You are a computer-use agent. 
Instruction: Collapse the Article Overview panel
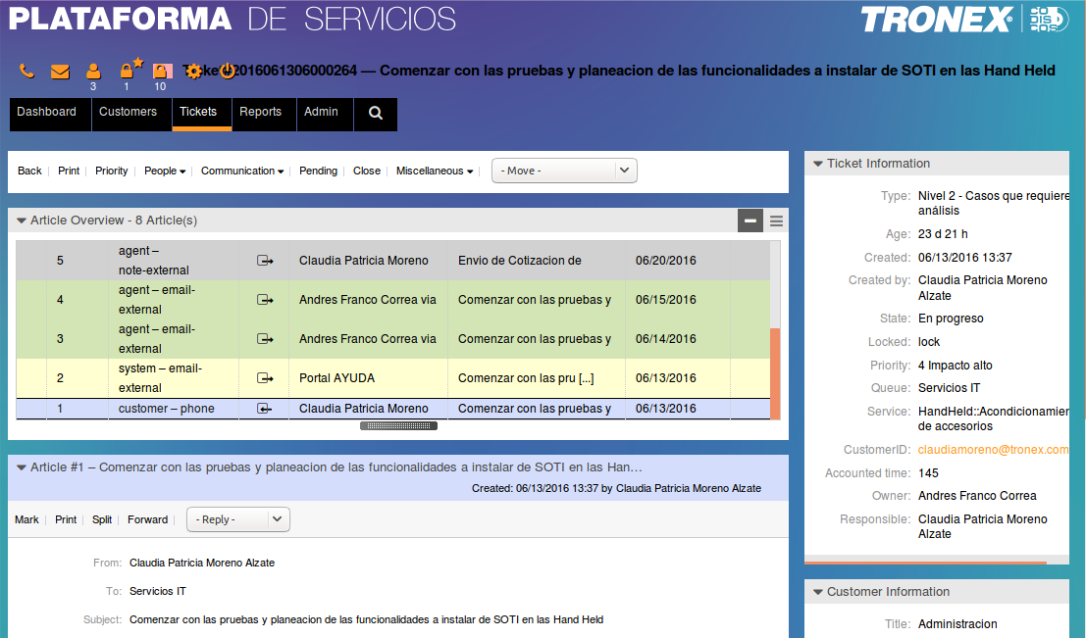(x=22, y=221)
